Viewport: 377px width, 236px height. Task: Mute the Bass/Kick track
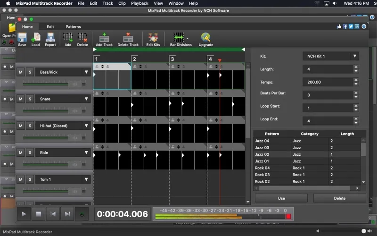pyautogui.click(x=21, y=72)
